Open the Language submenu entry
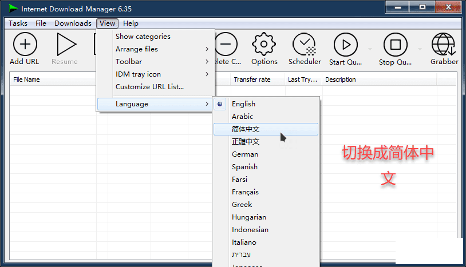 (x=156, y=104)
